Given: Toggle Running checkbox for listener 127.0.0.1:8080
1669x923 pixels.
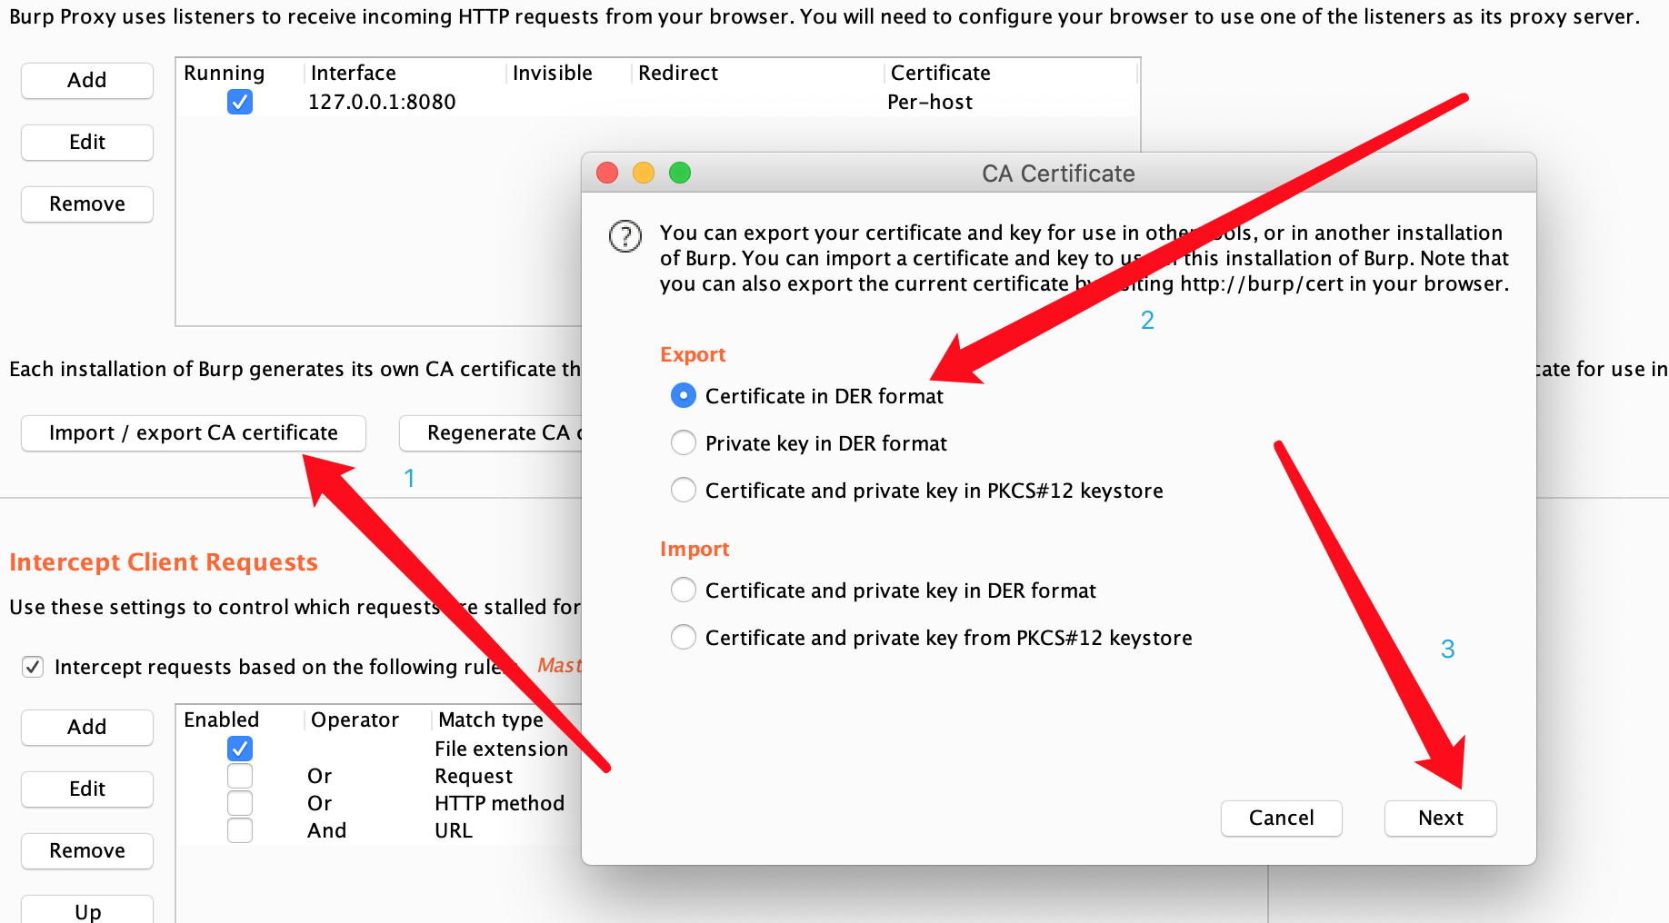Looking at the screenshot, I should click(240, 102).
